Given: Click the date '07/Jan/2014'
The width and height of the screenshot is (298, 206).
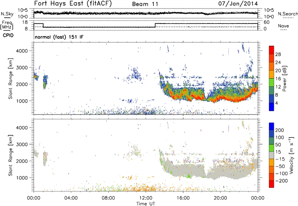Looking at the screenshot, I should (238, 4).
